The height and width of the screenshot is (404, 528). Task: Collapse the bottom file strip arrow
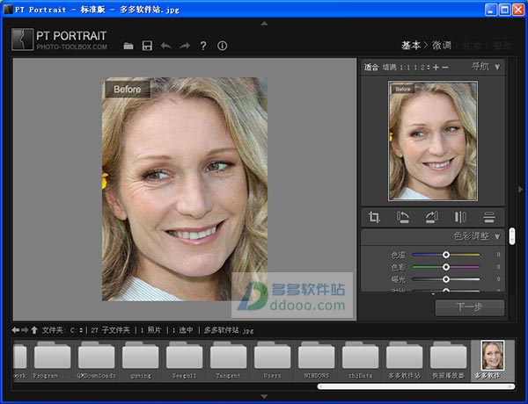coord(264,397)
